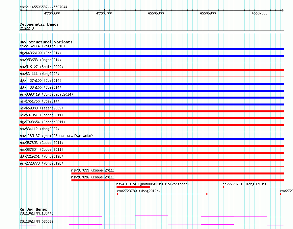Image resolution: width=293 pixels, height=229 pixels.
Task: Click the 45506900 ruler position
Action: 208,13
